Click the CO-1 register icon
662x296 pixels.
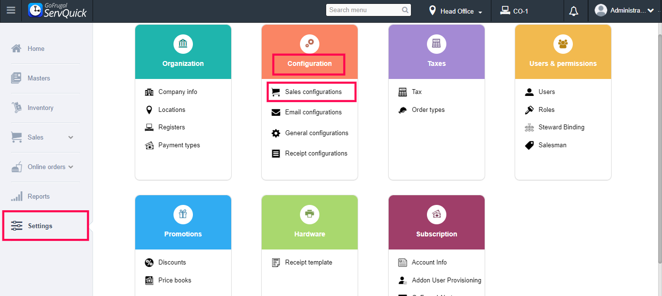pos(505,10)
